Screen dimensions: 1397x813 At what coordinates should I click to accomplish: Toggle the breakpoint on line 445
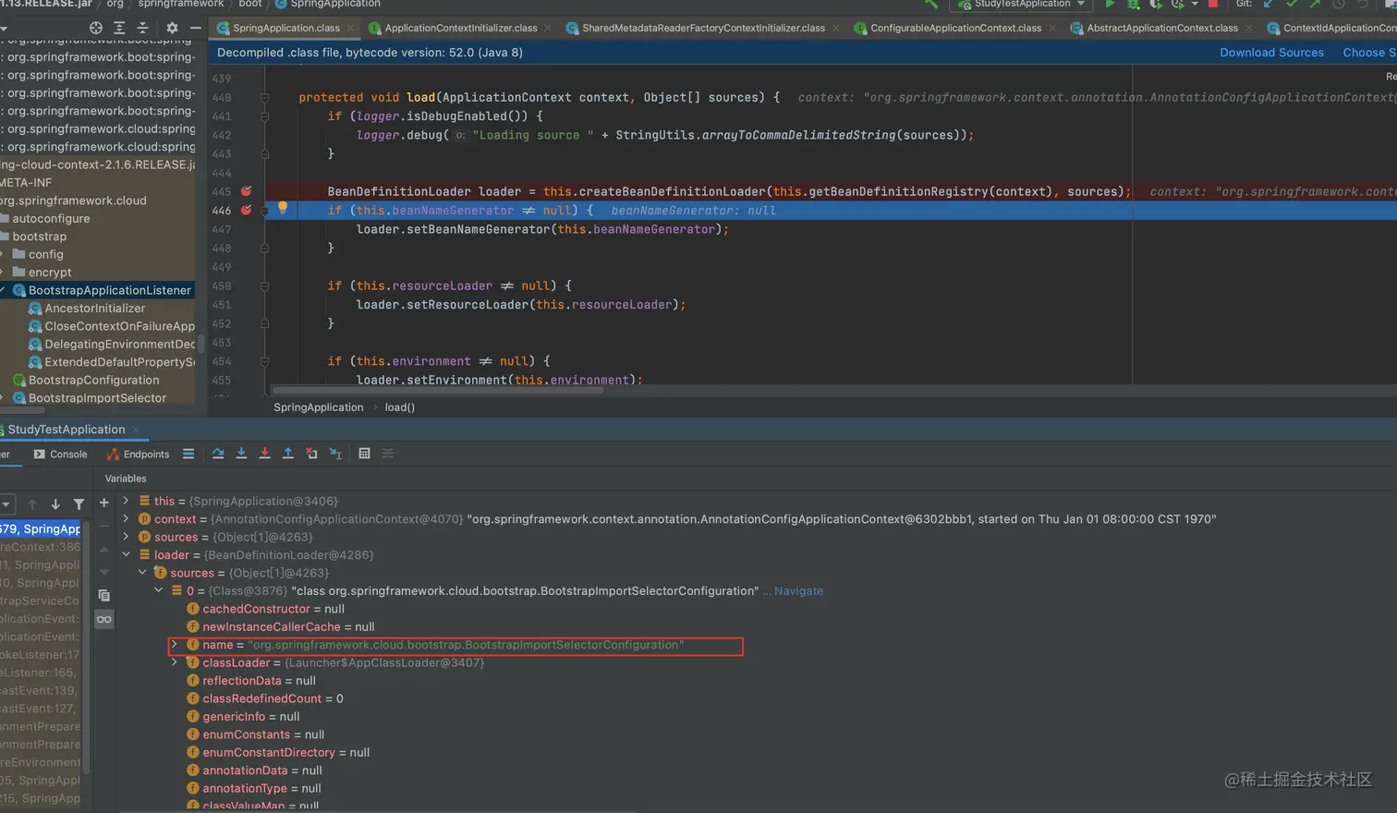coord(246,191)
